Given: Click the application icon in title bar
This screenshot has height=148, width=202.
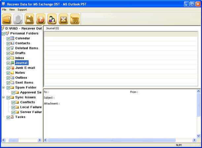Looking at the screenshot, I should point(3,4).
